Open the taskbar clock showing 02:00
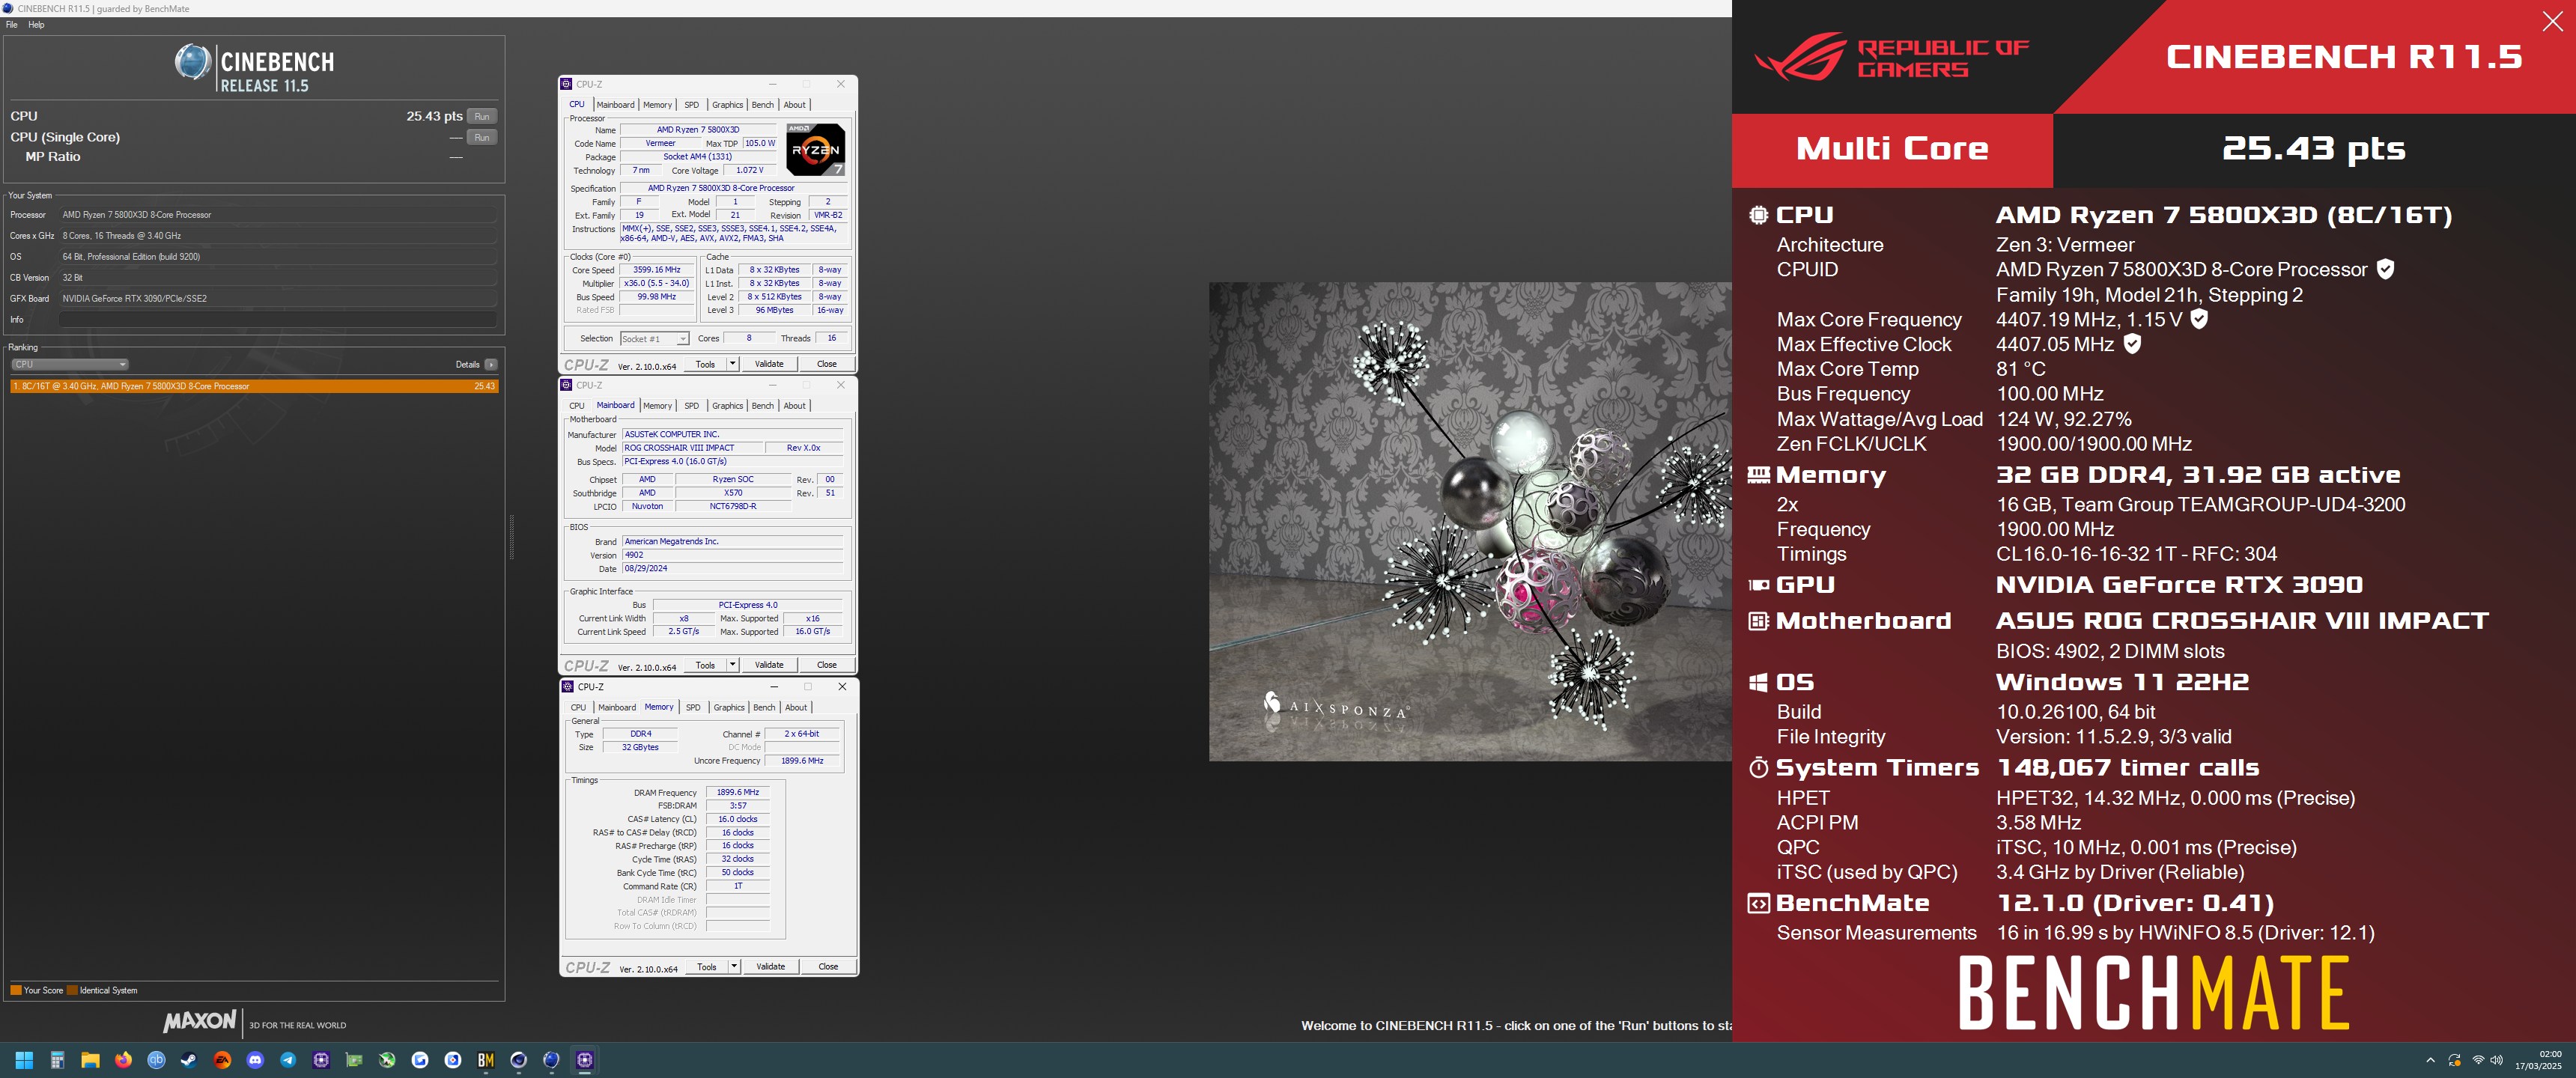This screenshot has height=1078, width=2576. (2538, 1060)
